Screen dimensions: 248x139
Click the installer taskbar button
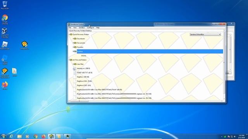coord(67,136)
